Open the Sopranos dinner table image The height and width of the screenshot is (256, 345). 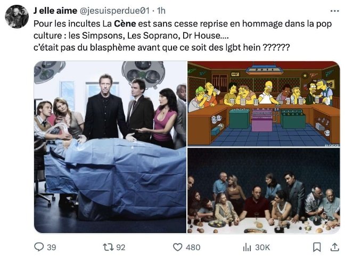(264, 191)
